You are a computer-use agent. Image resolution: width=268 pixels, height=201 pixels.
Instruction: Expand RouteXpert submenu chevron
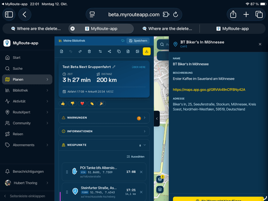point(47,112)
